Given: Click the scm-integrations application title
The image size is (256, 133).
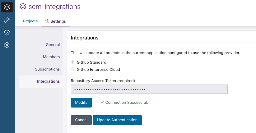Looking at the screenshot, I should click(54, 7).
